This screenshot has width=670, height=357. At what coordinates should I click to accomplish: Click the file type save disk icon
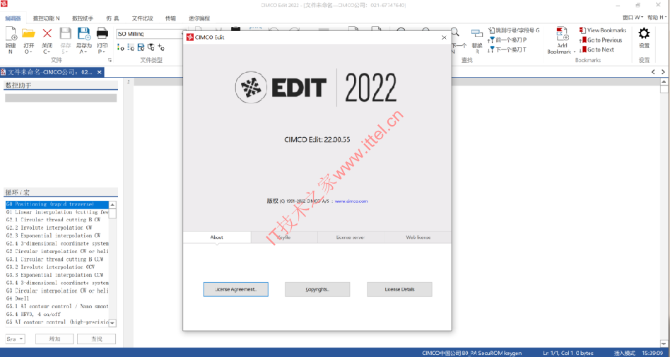click(x=141, y=47)
